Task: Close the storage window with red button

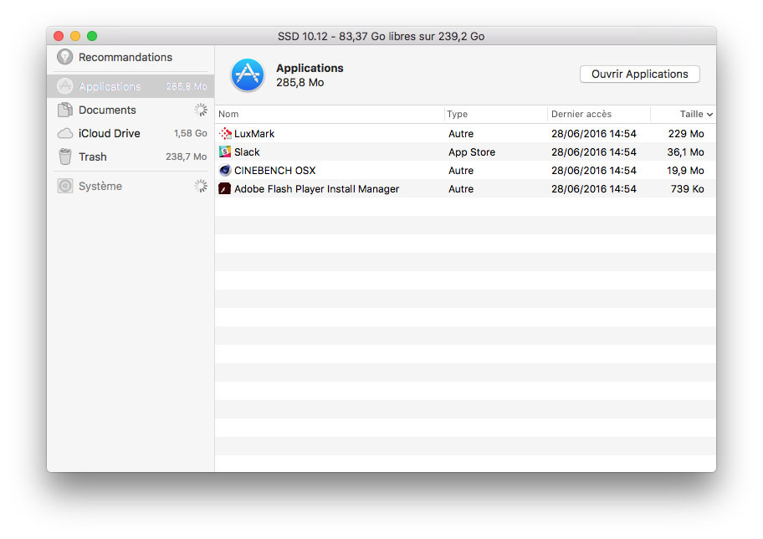Action: click(x=59, y=36)
